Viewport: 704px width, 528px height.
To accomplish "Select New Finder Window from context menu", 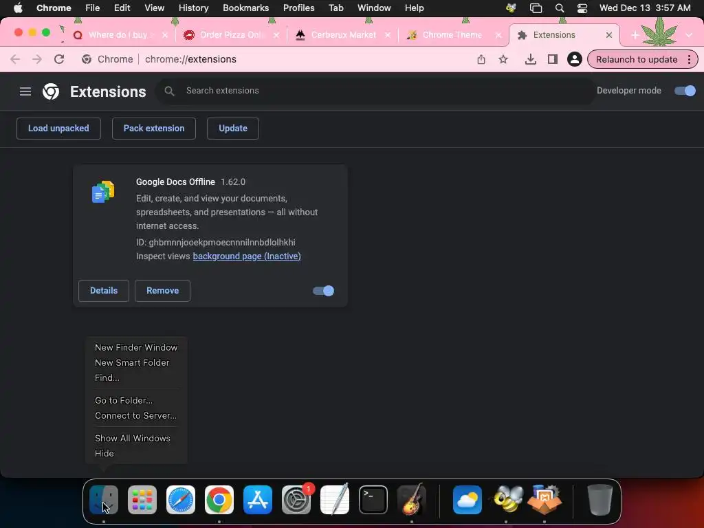I will click(136, 347).
